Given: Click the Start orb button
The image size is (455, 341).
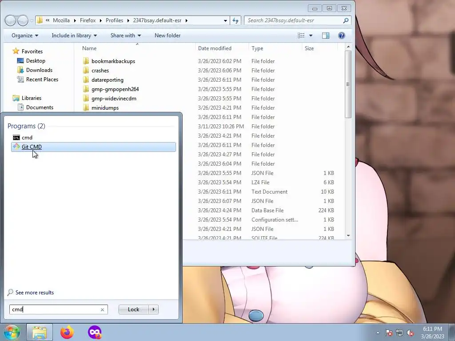Looking at the screenshot, I should point(12,332).
